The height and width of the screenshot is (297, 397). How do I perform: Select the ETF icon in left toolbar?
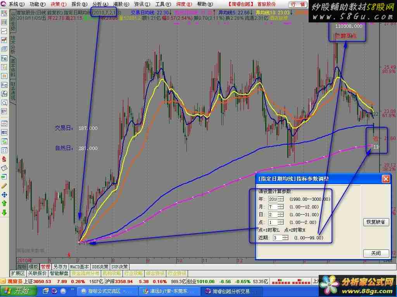(x=4, y=111)
